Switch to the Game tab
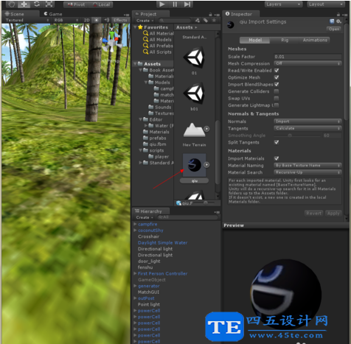 point(53,14)
